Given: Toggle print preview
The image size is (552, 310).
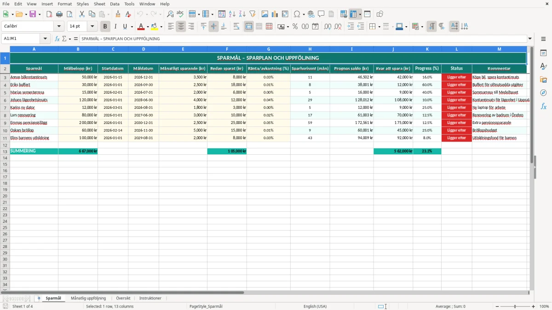Looking at the screenshot, I should click(x=69, y=14).
